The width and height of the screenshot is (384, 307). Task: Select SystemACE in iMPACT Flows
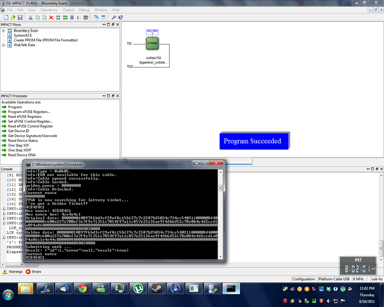(x=22, y=35)
